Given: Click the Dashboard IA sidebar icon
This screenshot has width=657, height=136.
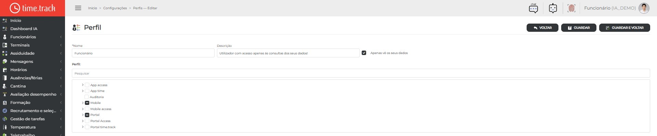Looking at the screenshot, I should tap(5, 29).
